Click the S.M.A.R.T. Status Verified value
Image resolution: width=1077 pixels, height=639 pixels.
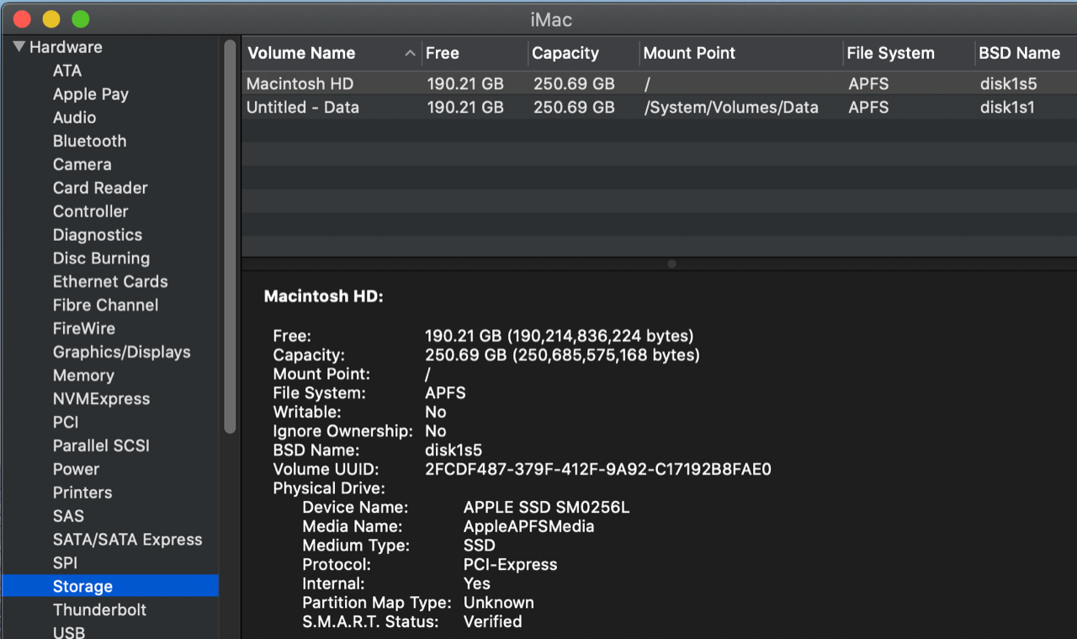tap(492, 622)
